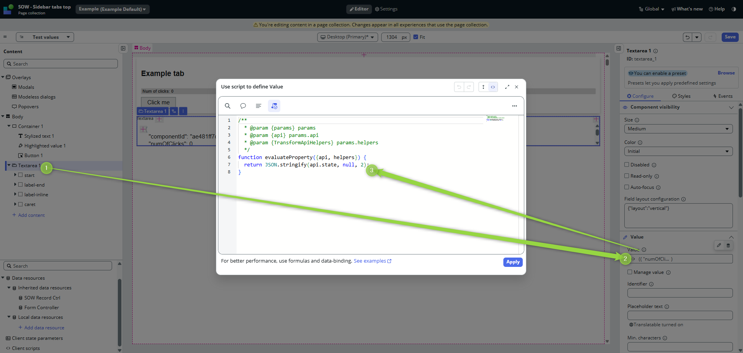Check the Manage value checkbox
The image size is (743, 353).
630,272
